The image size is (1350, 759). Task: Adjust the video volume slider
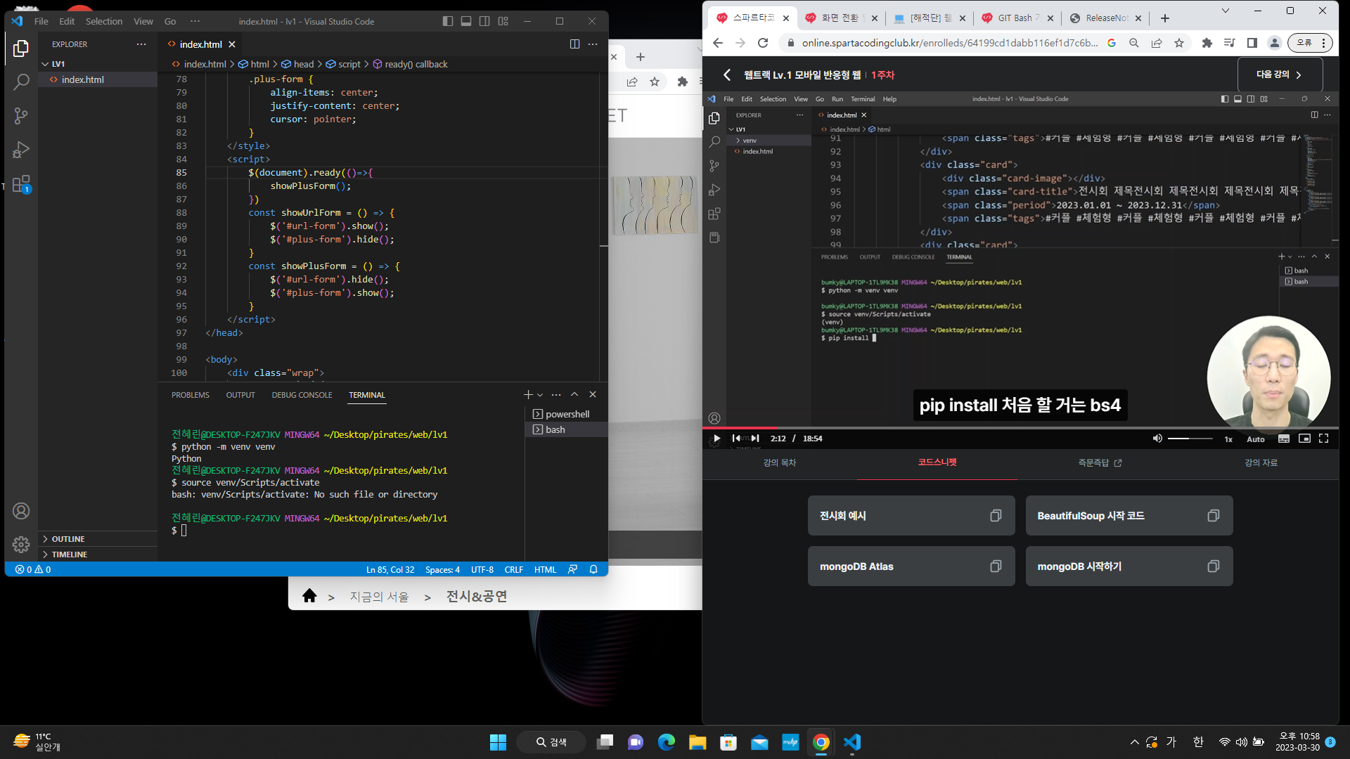coord(1190,439)
